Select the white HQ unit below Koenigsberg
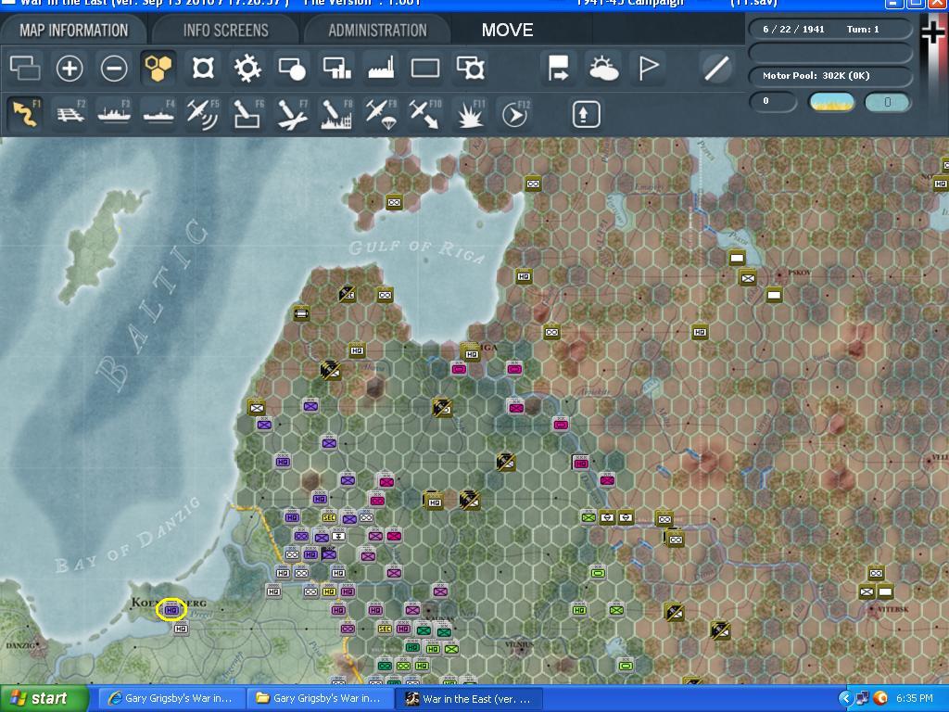 (x=181, y=629)
